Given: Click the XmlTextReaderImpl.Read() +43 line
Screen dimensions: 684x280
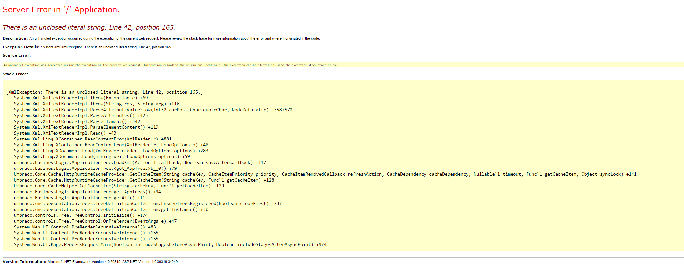Looking at the screenshot, I should pyautogui.click(x=65, y=133).
